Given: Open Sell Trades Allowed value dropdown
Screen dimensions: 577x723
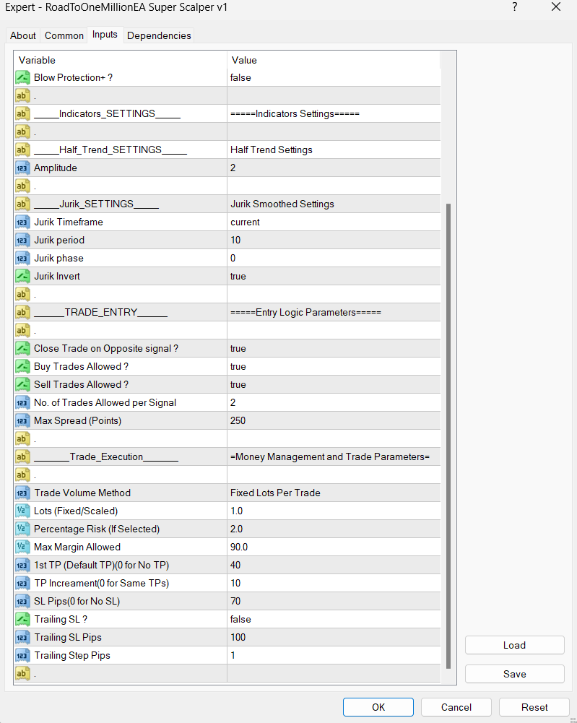Looking at the screenshot, I should [x=334, y=384].
